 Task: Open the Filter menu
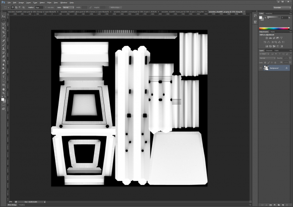pyautogui.click(x=49, y=3)
